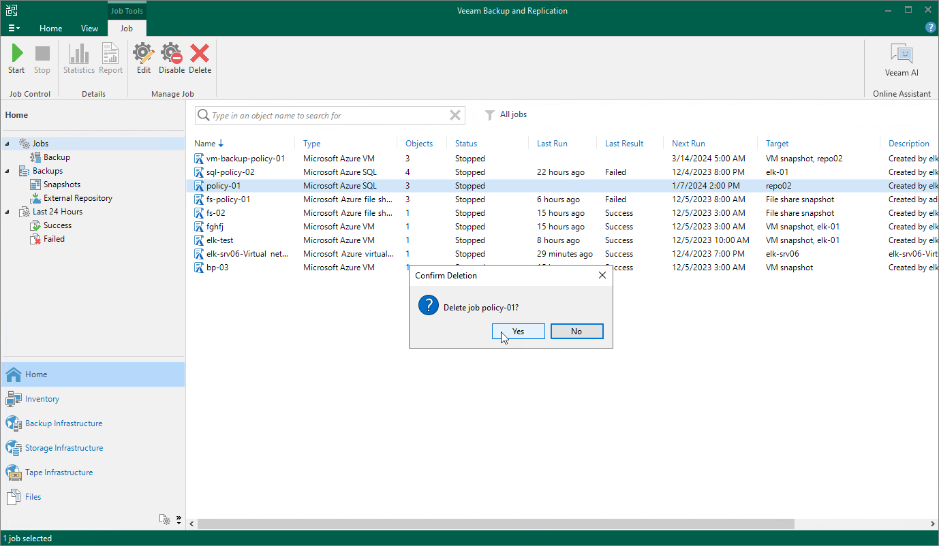Select the fghfj job row
The height and width of the screenshot is (546, 939).
click(562, 227)
